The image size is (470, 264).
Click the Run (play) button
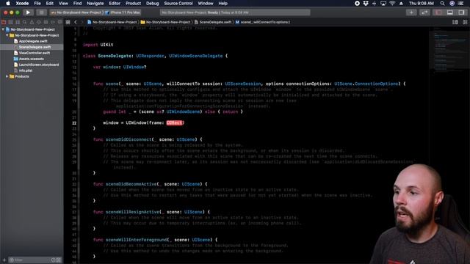pyautogui.click(x=28, y=12)
